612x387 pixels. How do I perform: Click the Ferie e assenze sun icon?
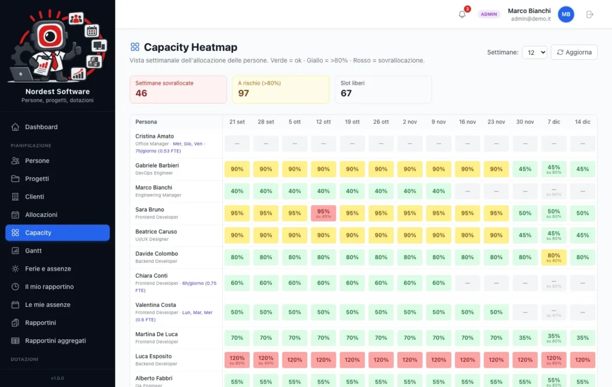[x=15, y=268]
